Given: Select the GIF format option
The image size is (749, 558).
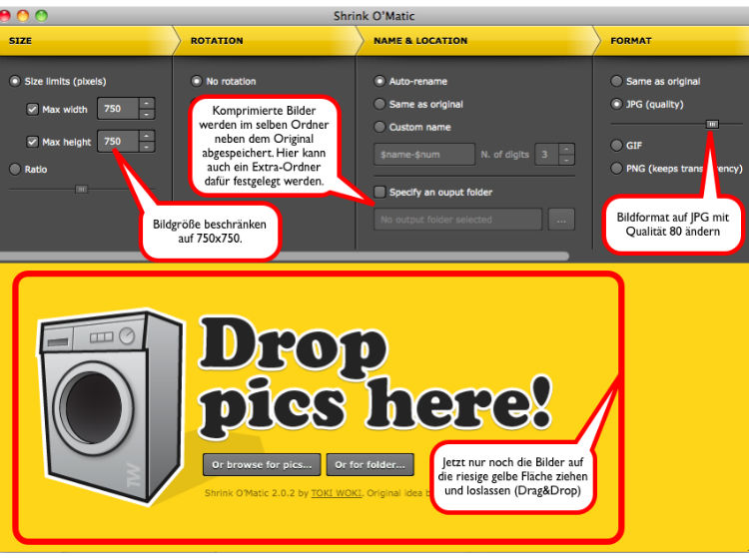Looking at the screenshot, I should 617,145.
